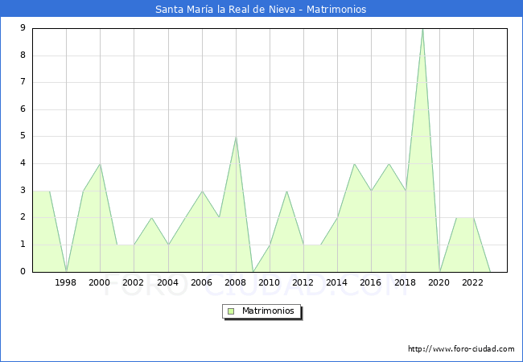
Task: Click the 2004 x-axis label
Action: click(168, 282)
